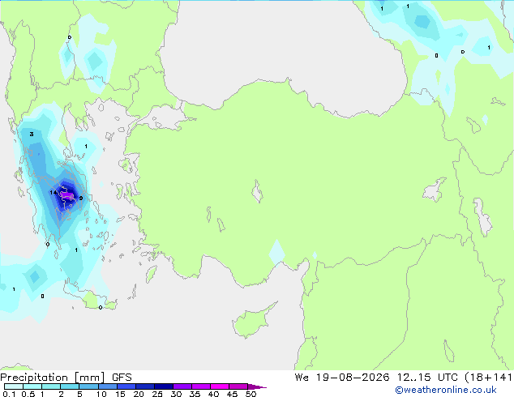The width and height of the screenshot is (514, 397).
Task: Click the '14' precipitation value on the map
Action: 54,192
